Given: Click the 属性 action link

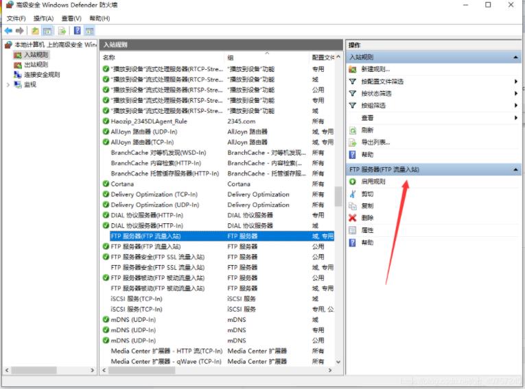Looking at the screenshot, I should point(367,230).
